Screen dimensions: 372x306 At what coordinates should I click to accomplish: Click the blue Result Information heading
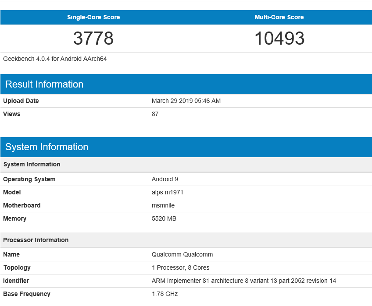[x=44, y=84]
